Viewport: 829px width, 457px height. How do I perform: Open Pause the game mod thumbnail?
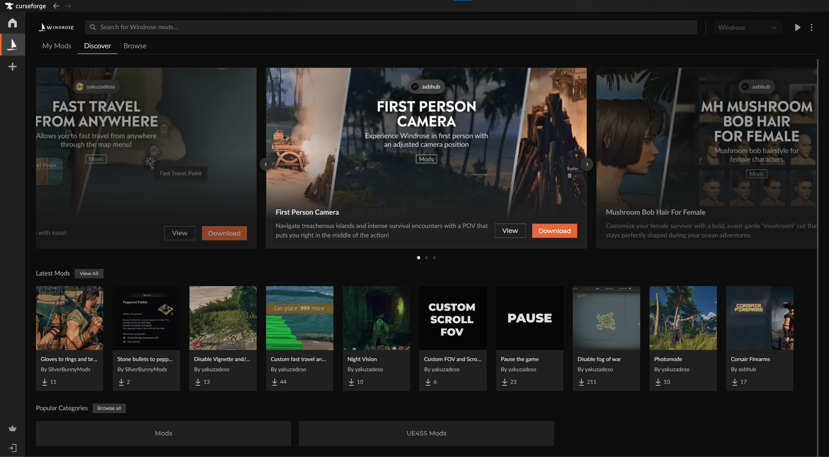[530, 318]
